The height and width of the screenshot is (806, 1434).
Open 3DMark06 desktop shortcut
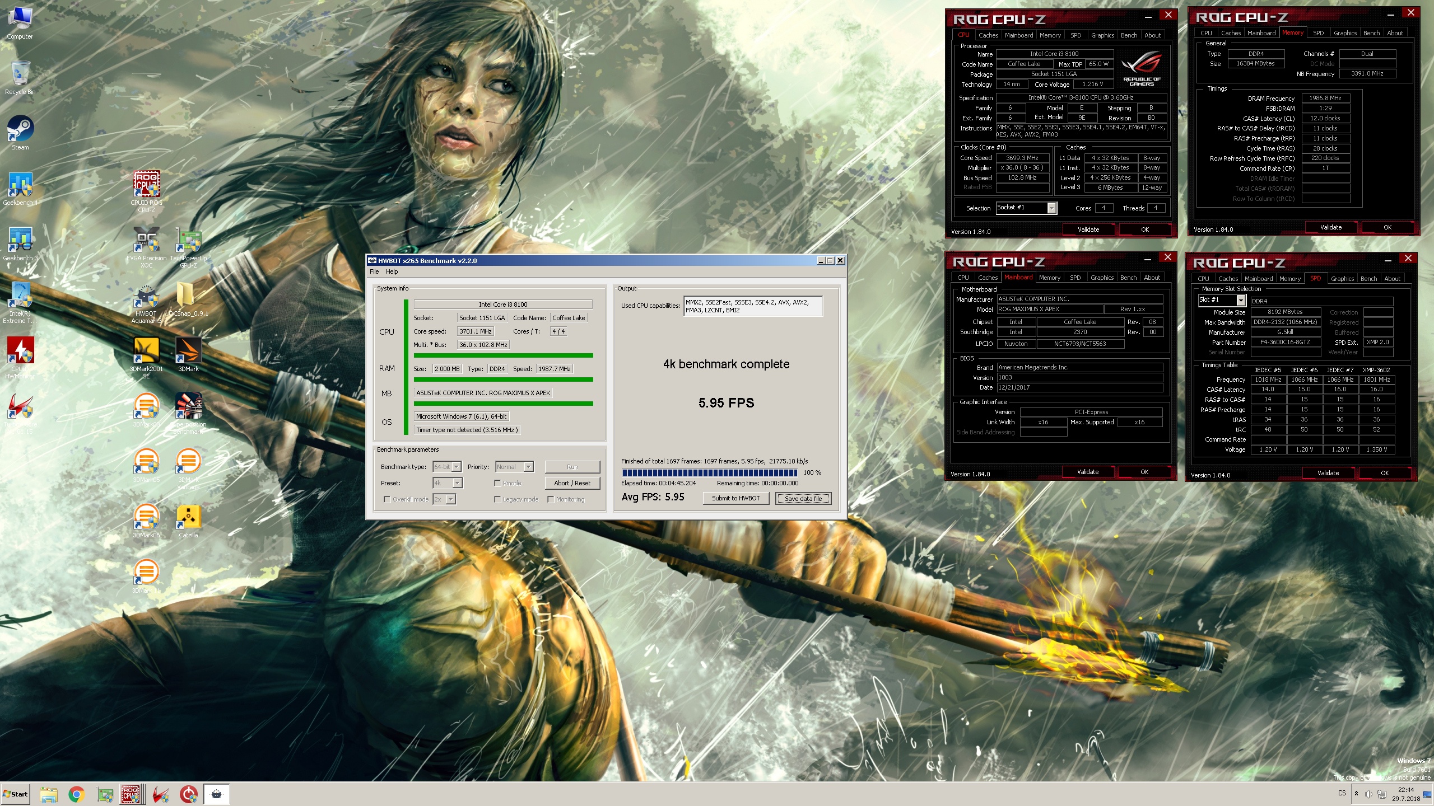[x=146, y=521]
